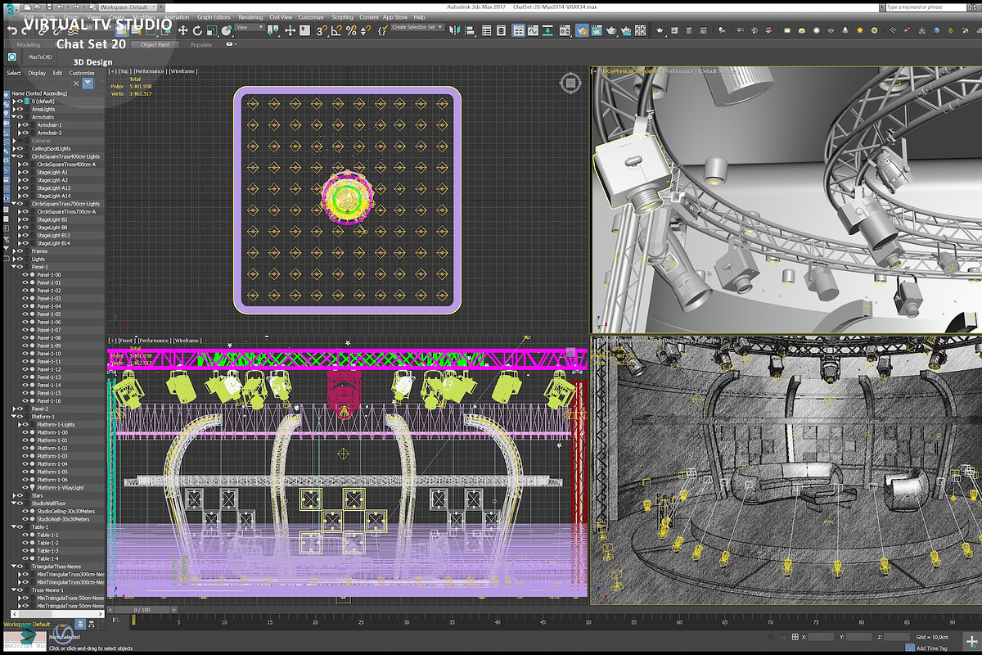The width and height of the screenshot is (982, 655).
Task: Toggle the Angle Snap icon
Action: pyautogui.click(x=337, y=30)
